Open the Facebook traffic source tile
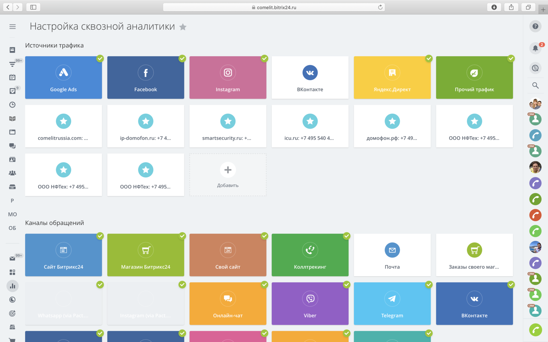This screenshot has height=342, width=548. pos(145,78)
